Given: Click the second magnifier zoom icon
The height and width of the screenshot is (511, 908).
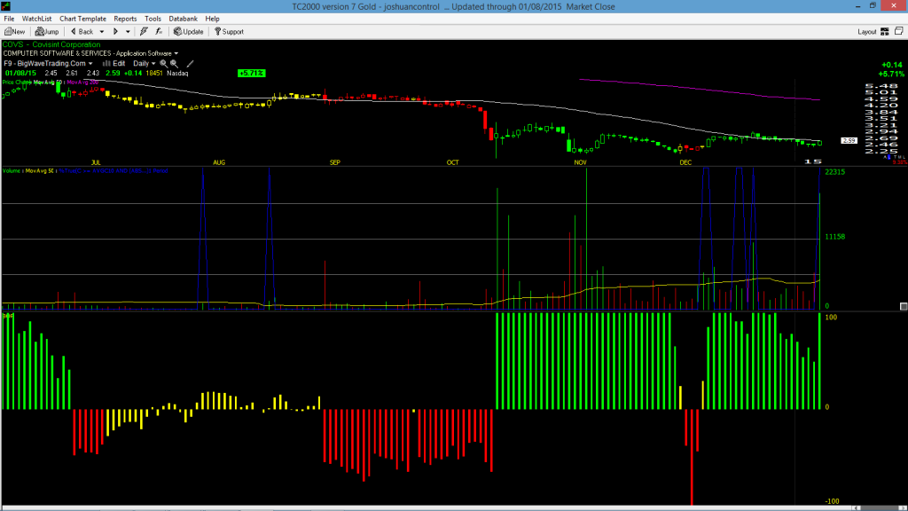Looking at the screenshot, I should [174, 64].
